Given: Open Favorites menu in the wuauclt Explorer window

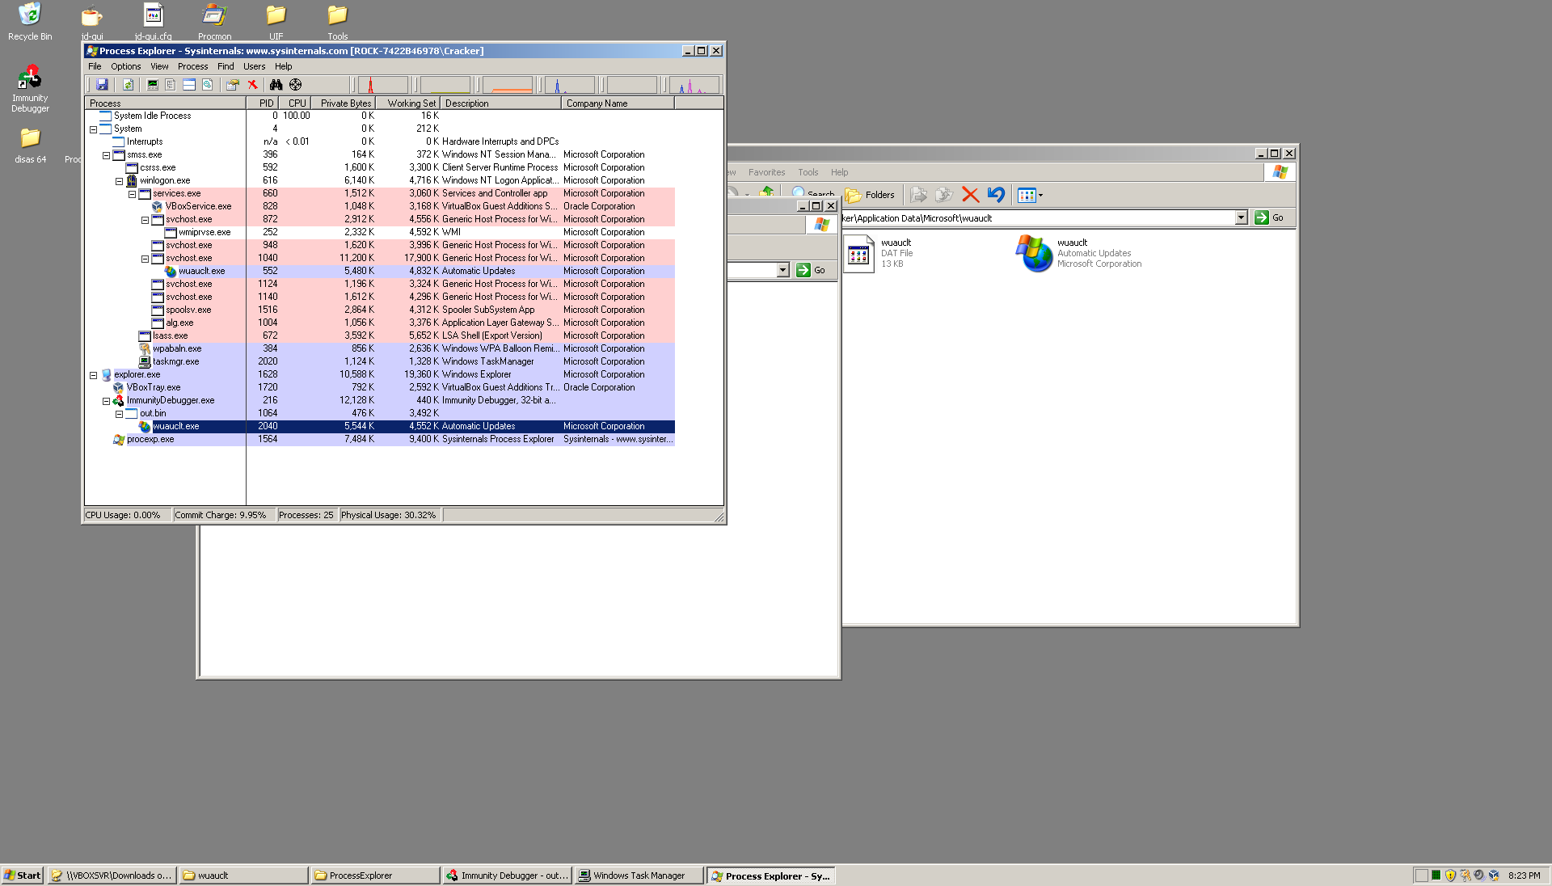Looking at the screenshot, I should pyautogui.click(x=766, y=172).
